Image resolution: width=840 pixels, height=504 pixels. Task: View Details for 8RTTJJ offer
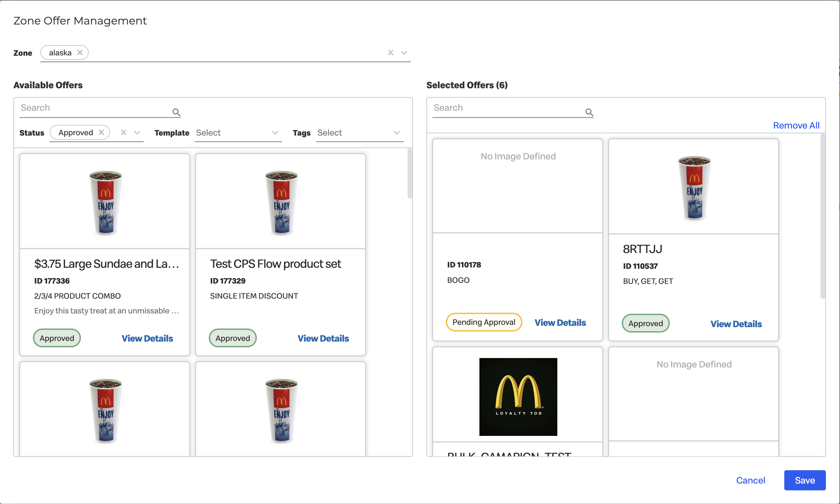[x=736, y=324]
